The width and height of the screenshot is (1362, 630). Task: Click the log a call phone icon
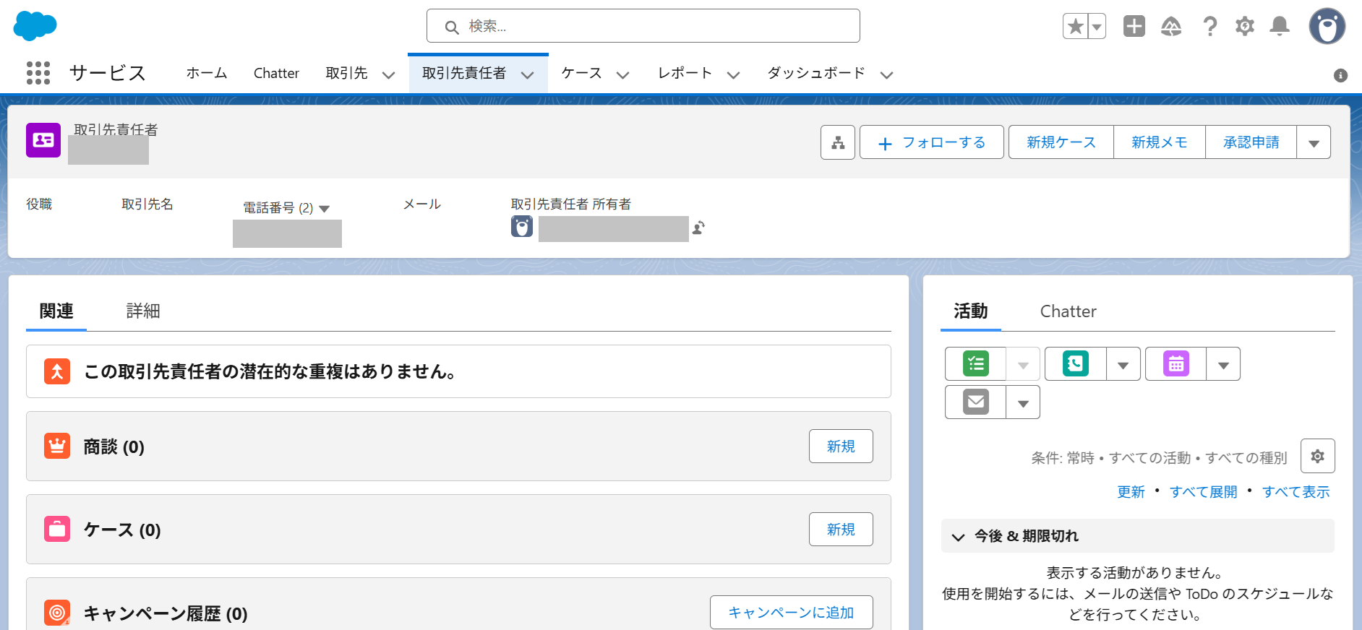click(1076, 363)
